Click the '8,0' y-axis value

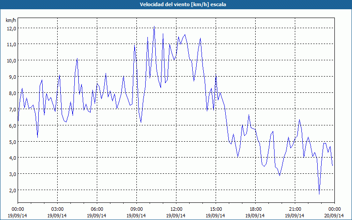coord(13,93)
